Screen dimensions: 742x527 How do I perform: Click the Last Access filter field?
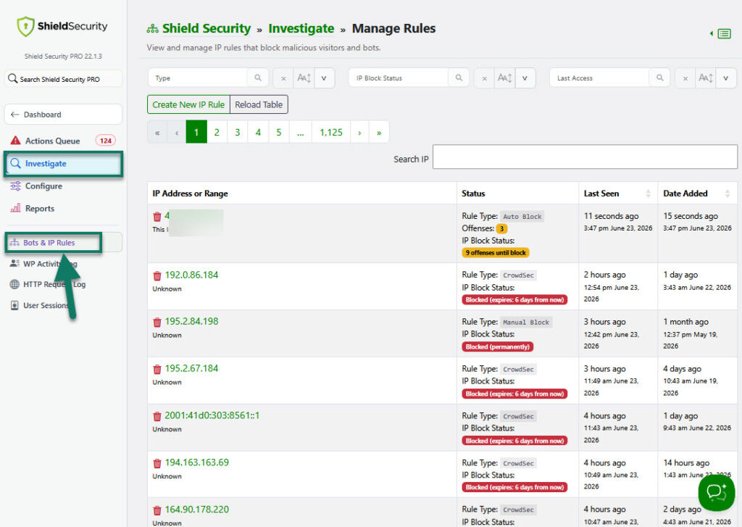(599, 78)
